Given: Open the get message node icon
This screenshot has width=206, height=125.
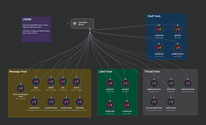Looking at the screenshot, I should click(x=63, y=82).
